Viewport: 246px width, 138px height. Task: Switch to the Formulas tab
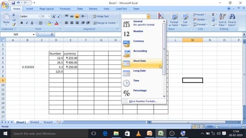[x=65, y=9]
